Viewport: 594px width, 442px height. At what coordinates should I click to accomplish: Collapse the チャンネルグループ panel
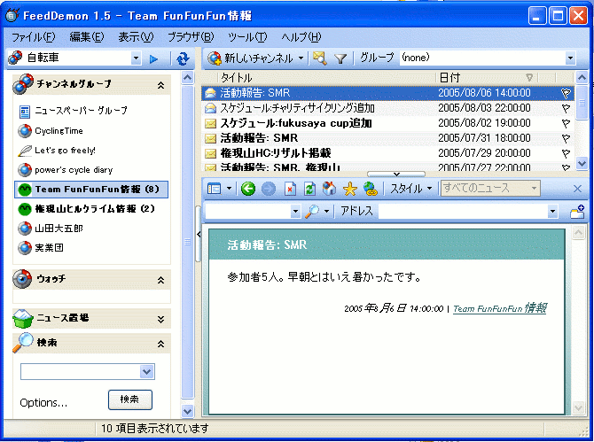160,84
